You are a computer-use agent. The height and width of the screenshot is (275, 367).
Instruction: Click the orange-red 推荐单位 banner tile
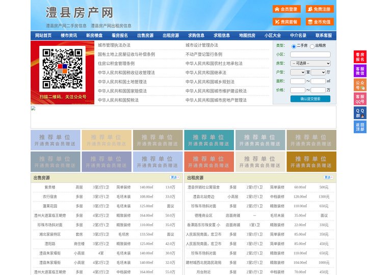point(209,161)
